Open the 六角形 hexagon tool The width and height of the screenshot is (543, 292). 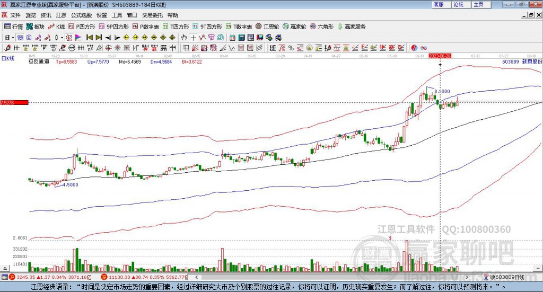click(322, 26)
